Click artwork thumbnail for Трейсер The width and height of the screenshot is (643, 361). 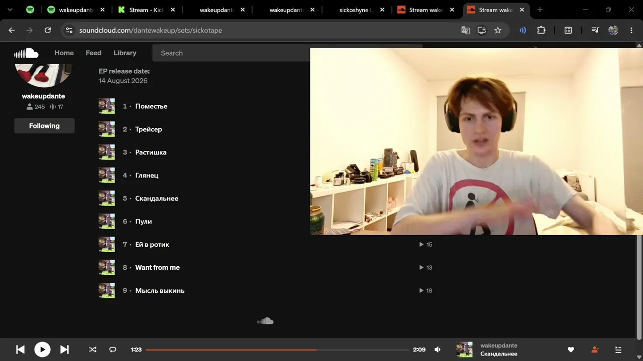(106, 129)
